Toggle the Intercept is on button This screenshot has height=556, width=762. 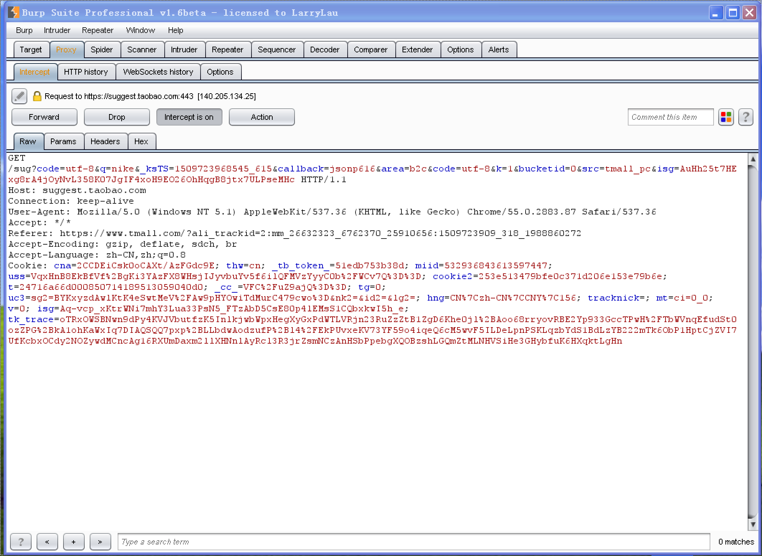(x=189, y=117)
